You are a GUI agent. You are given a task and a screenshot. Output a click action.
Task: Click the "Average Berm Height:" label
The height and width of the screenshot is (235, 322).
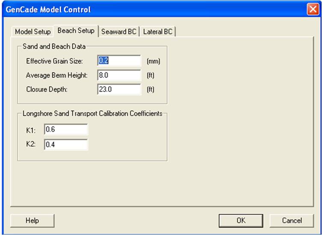[x=57, y=75]
